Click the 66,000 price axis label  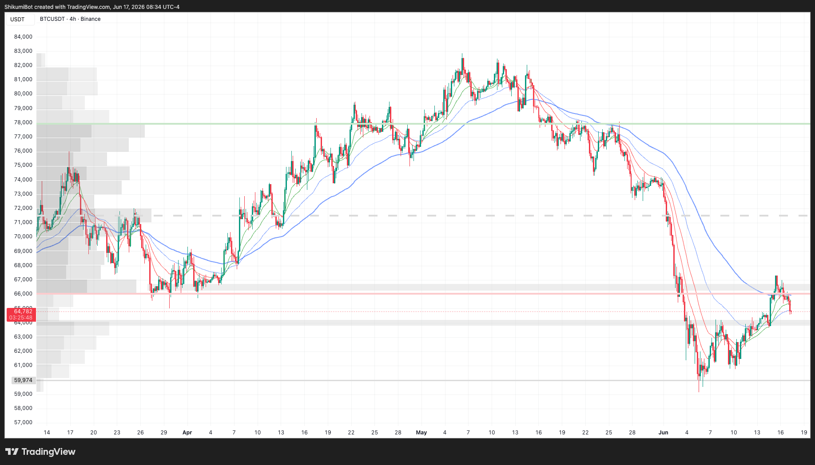(24, 293)
